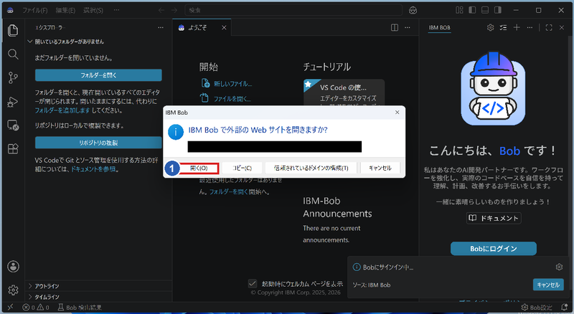574x314 pixels.
Task: Open additional menus ellipsis in menu bar
Action: (116, 10)
